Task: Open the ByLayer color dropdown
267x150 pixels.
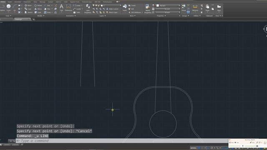Action: click(168, 5)
